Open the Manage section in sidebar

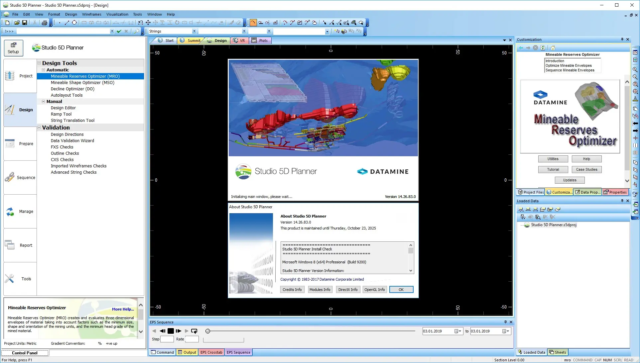(20, 212)
